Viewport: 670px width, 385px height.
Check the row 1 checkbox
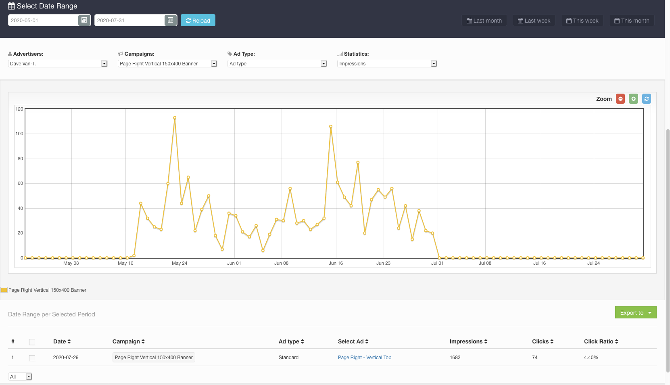pyautogui.click(x=32, y=358)
